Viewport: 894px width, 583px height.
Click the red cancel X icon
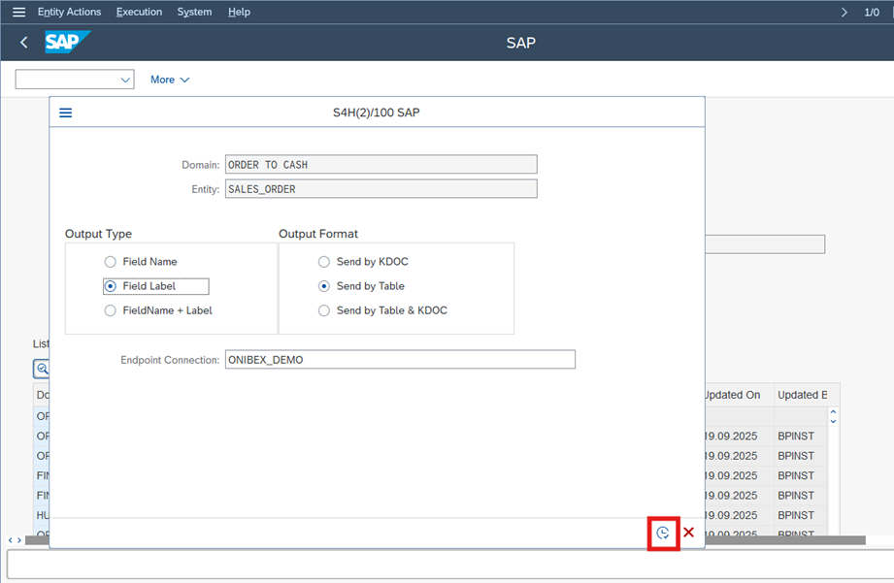[x=688, y=533]
